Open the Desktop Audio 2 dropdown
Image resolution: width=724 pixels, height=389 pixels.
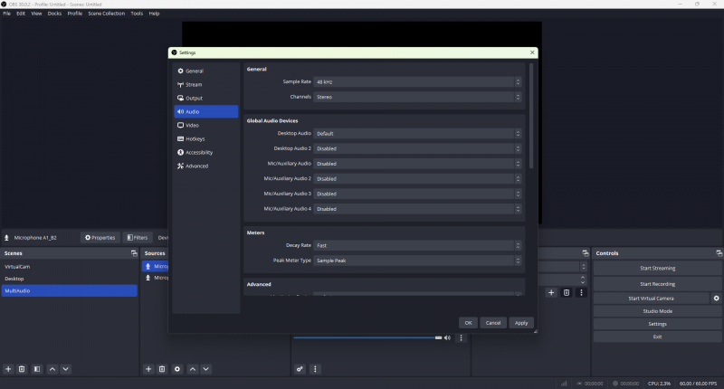coord(417,148)
